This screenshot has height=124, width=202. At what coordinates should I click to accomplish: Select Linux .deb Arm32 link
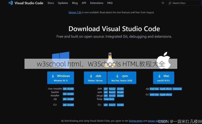(x=112, y=89)
